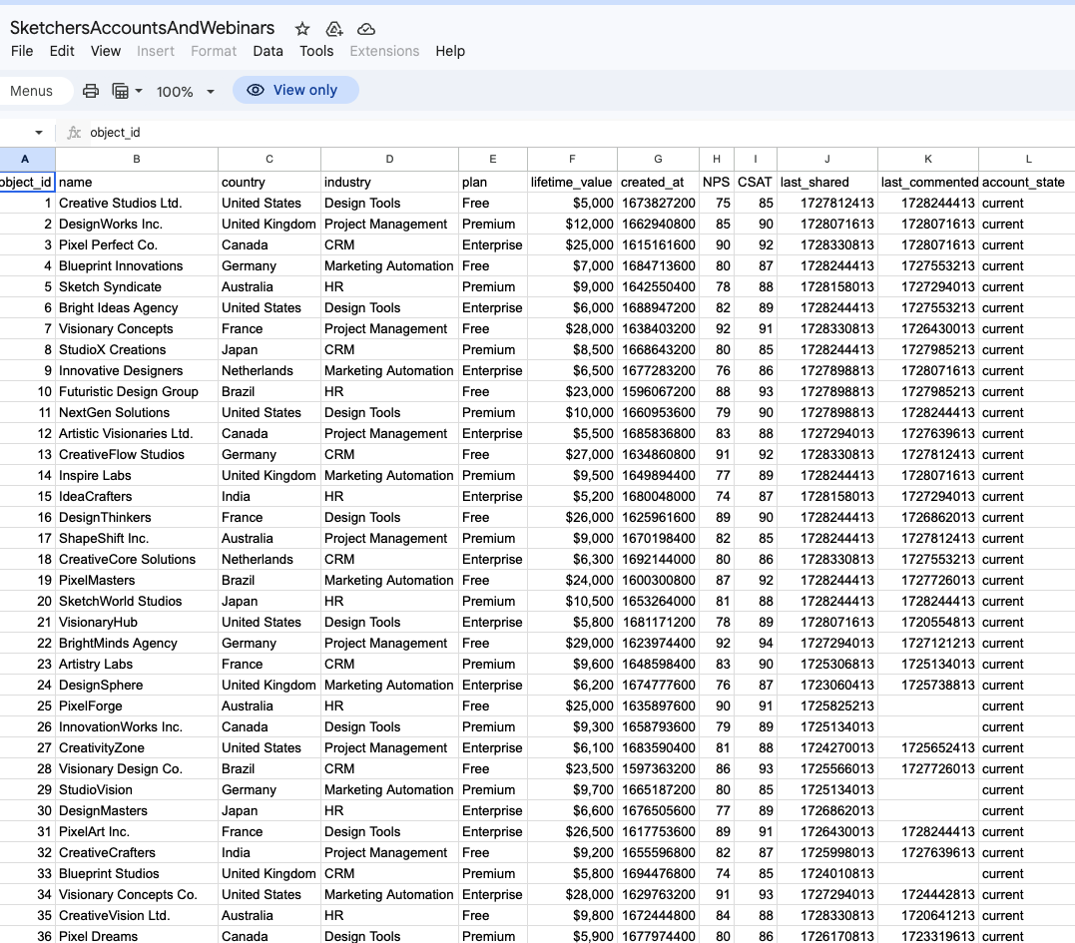Select country cell 'India' for IdeaCrafters
Screen dimensions: 1075x943
click(x=269, y=497)
